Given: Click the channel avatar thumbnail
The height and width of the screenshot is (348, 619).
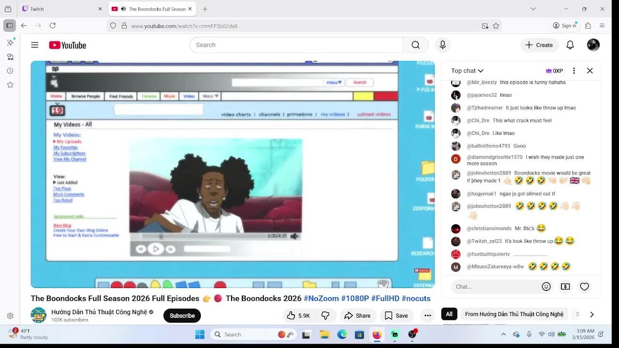Looking at the screenshot, I should [x=39, y=315].
